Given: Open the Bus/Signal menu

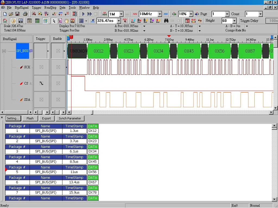Looking at the screenshot, I should pyautogui.click(x=22, y=8).
